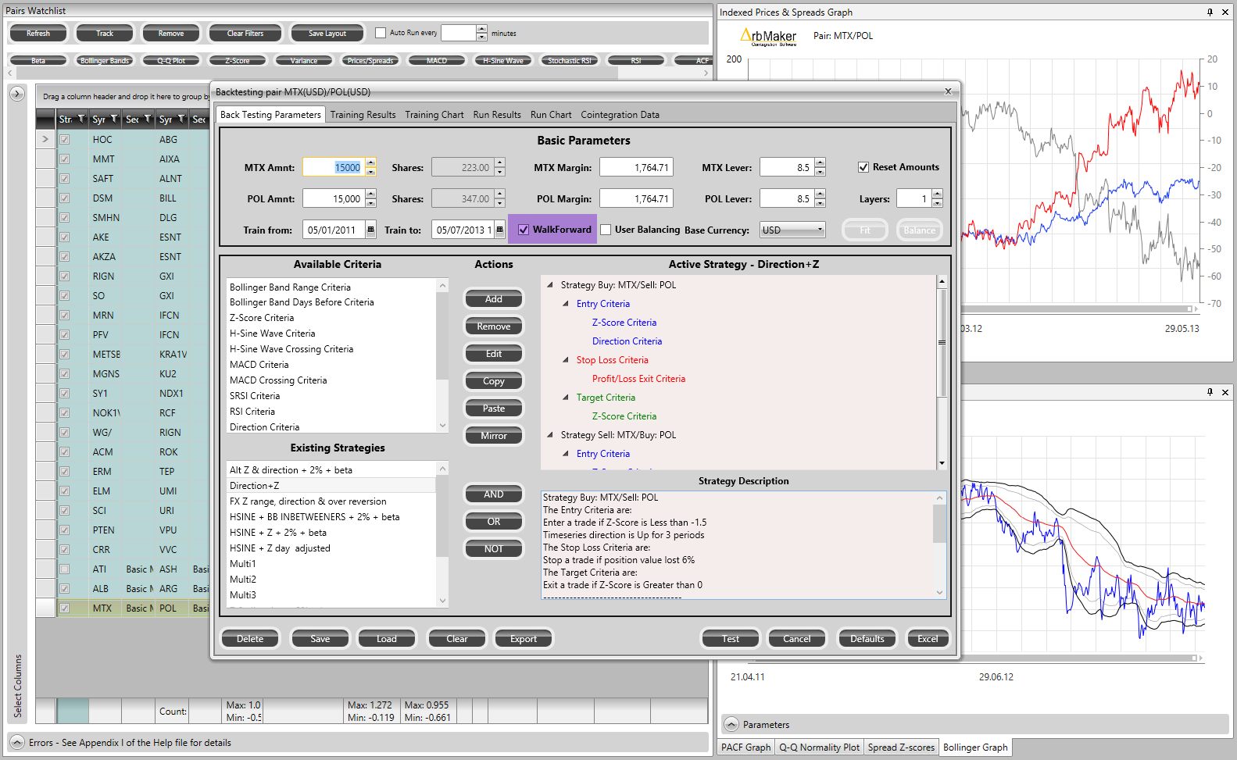The image size is (1237, 760).
Task: Toggle the checkbox in the ALB row
Action: coord(65,588)
